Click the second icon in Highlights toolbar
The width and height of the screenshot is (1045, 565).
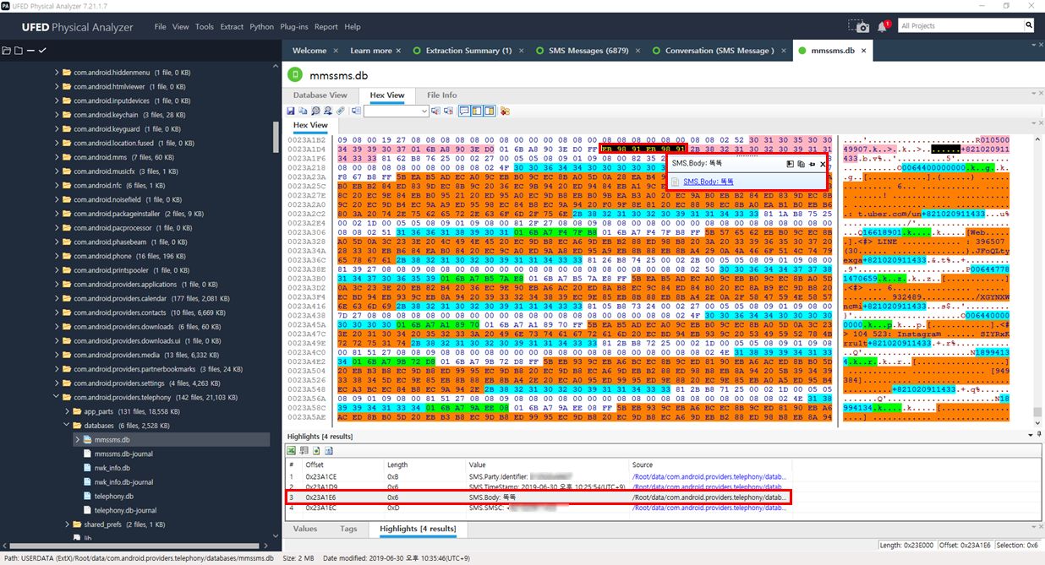pyautogui.click(x=304, y=450)
